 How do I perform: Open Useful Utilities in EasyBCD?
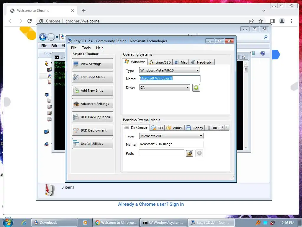point(92,144)
